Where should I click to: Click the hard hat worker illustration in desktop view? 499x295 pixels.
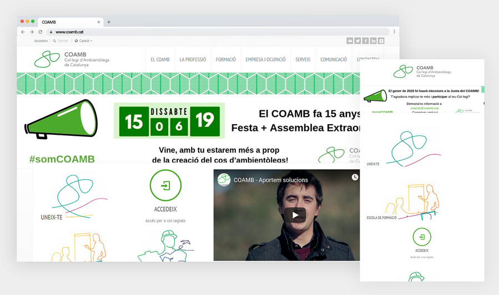coord(165,246)
